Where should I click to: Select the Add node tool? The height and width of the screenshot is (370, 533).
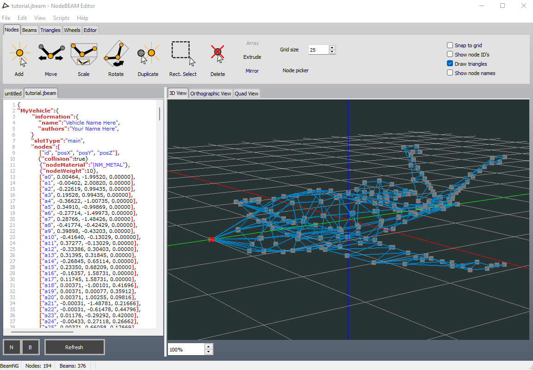[x=19, y=59]
